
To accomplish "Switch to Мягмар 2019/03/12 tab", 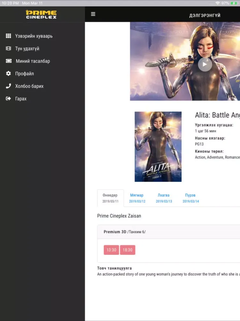I will (x=137, y=198).
